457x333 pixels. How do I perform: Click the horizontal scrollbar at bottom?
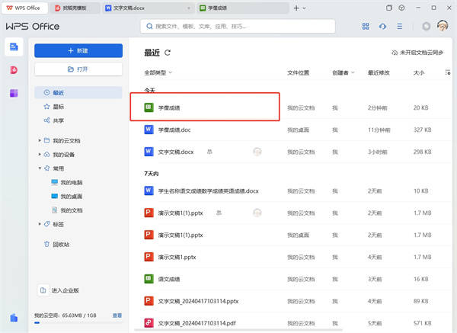238,331
